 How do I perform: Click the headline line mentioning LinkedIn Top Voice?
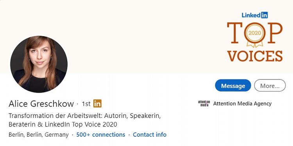(63, 125)
